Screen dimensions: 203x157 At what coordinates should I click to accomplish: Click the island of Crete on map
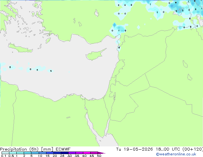(x=20, y=48)
